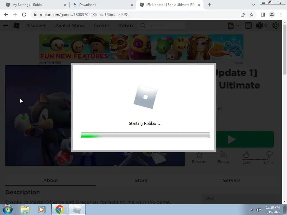The height and width of the screenshot is (215, 287).
Task: Open the Roblox notifications feed icon
Action: click(x=248, y=25)
